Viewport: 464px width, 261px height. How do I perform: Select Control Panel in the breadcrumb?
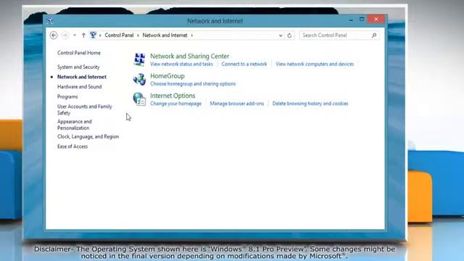(119, 36)
